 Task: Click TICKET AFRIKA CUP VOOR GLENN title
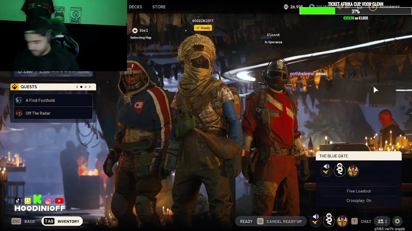tap(356, 4)
